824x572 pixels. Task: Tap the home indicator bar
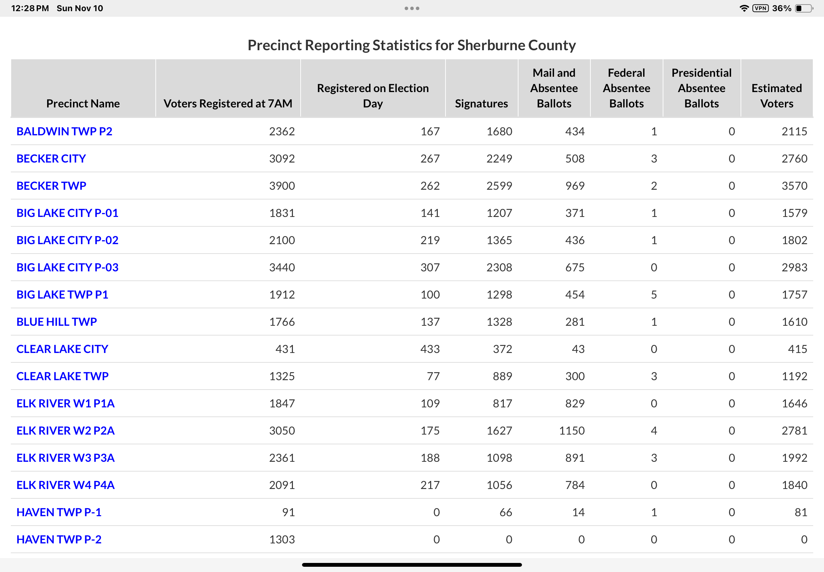(412, 565)
